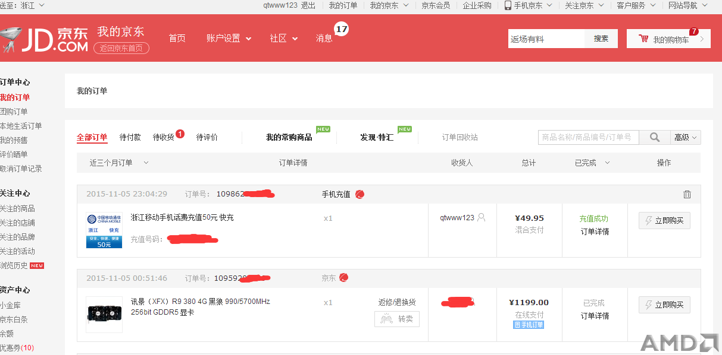Expand the 近三个月订单 time filter
Image resolution: width=722 pixels, height=355 pixels.
coord(119,163)
